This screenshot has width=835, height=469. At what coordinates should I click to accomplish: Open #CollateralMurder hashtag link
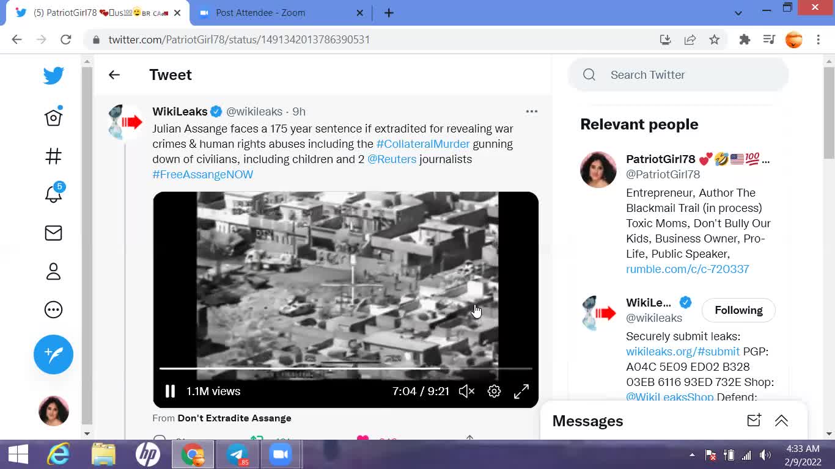click(x=423, y=144)
